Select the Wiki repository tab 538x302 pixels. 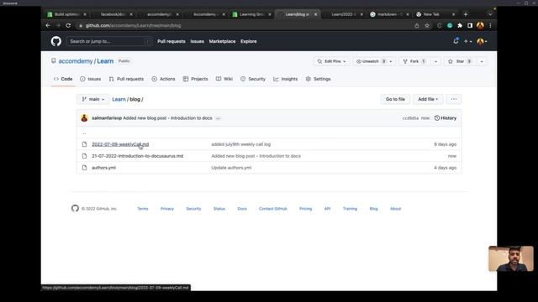pyautogui.click(x=224, y=79)
